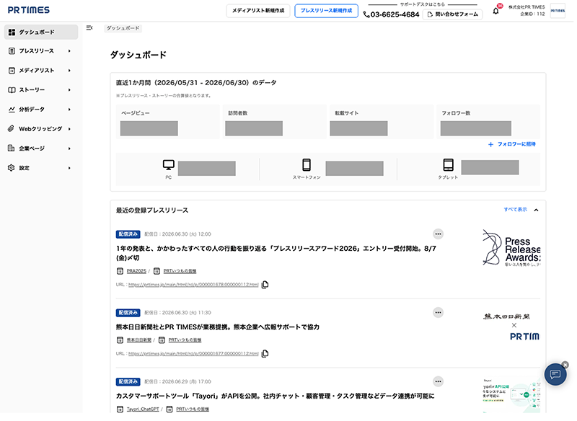Open ストーリー in the sidebar
Viewport: 577px width, 421px height.
click(x=41, y=89)
